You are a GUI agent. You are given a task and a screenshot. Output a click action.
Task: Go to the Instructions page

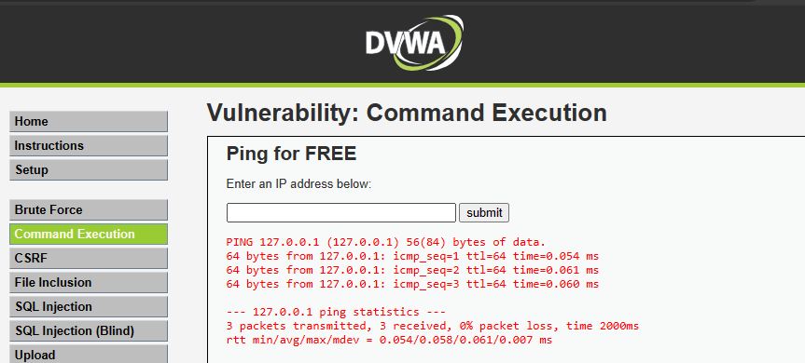click(89, 145)
